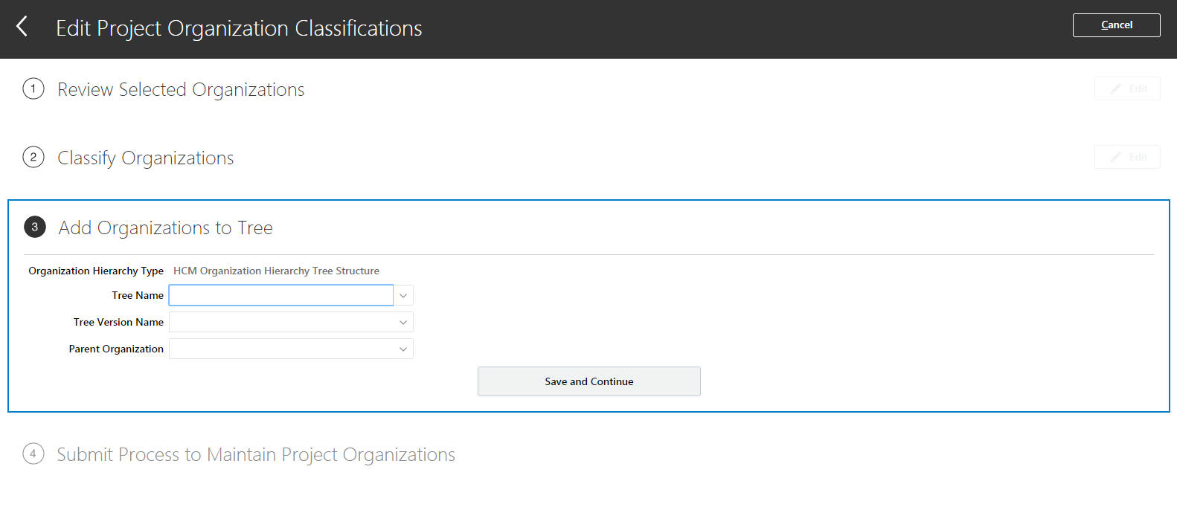Expand the Tree Name dropdown arrow
The height and width of the screenshot is (510, 1177).
(x=403, y=295)
